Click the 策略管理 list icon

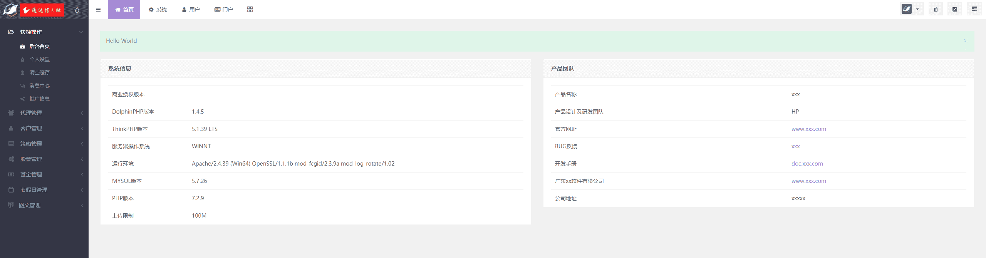[x=11, y=144]
